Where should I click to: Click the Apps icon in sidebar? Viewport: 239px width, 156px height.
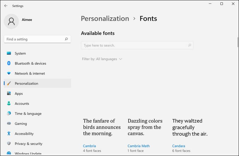[x=9, y=94]
